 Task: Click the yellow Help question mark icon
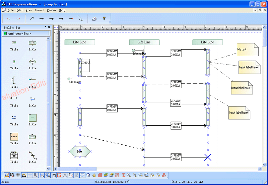pos(104,19)
